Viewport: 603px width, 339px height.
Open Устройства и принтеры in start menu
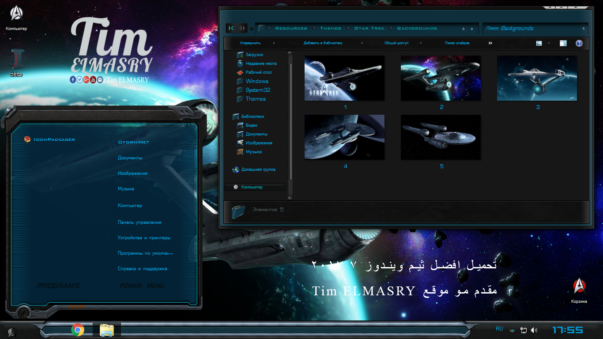(144, 238)
